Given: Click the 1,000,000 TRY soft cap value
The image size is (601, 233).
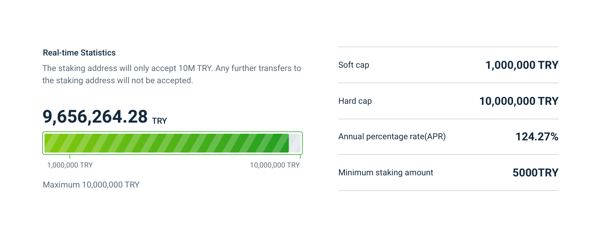Looking at the screenshot, I should point(522,65).
